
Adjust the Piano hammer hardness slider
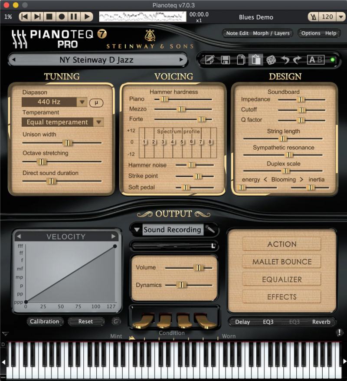click(x=164, y=99)
